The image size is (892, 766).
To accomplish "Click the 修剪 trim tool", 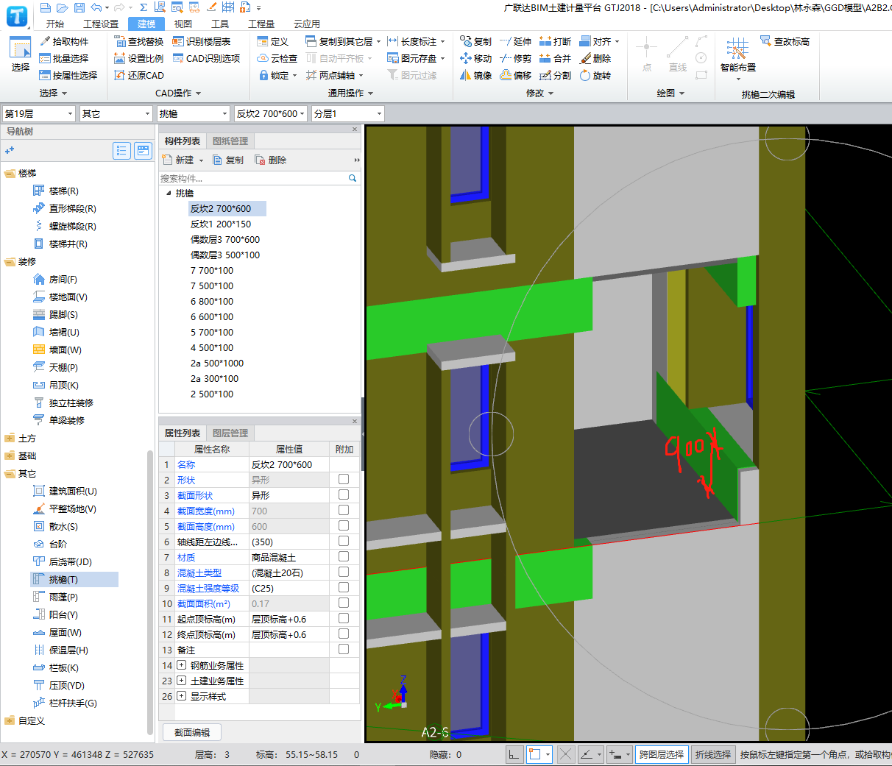I will coord(515,58).
